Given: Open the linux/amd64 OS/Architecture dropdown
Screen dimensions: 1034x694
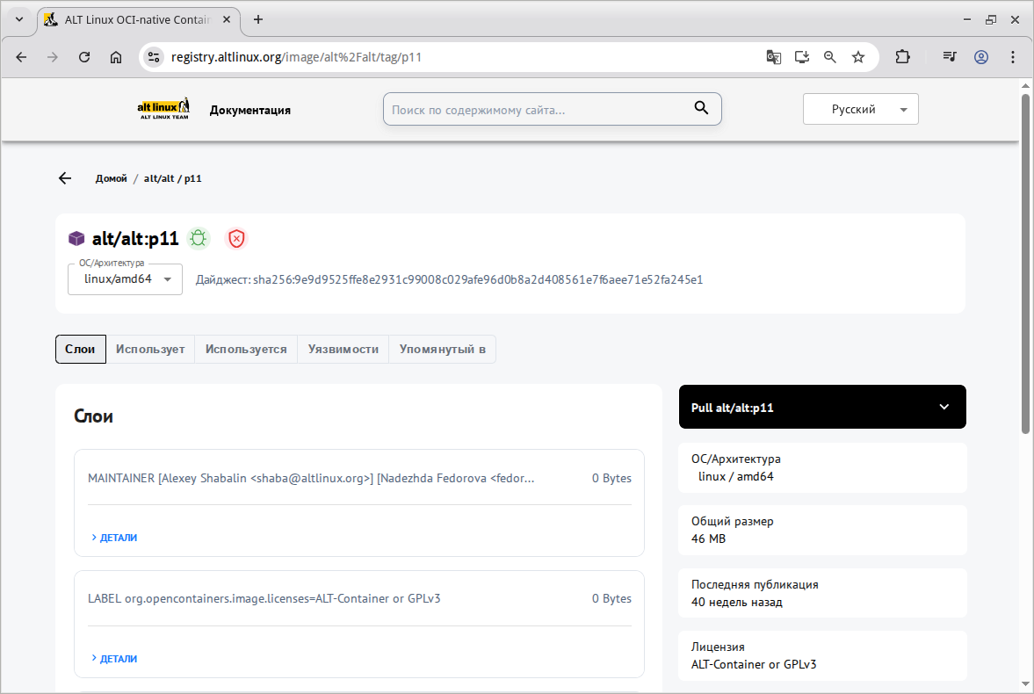Looking at the screenshot, I should click(125, 278).
